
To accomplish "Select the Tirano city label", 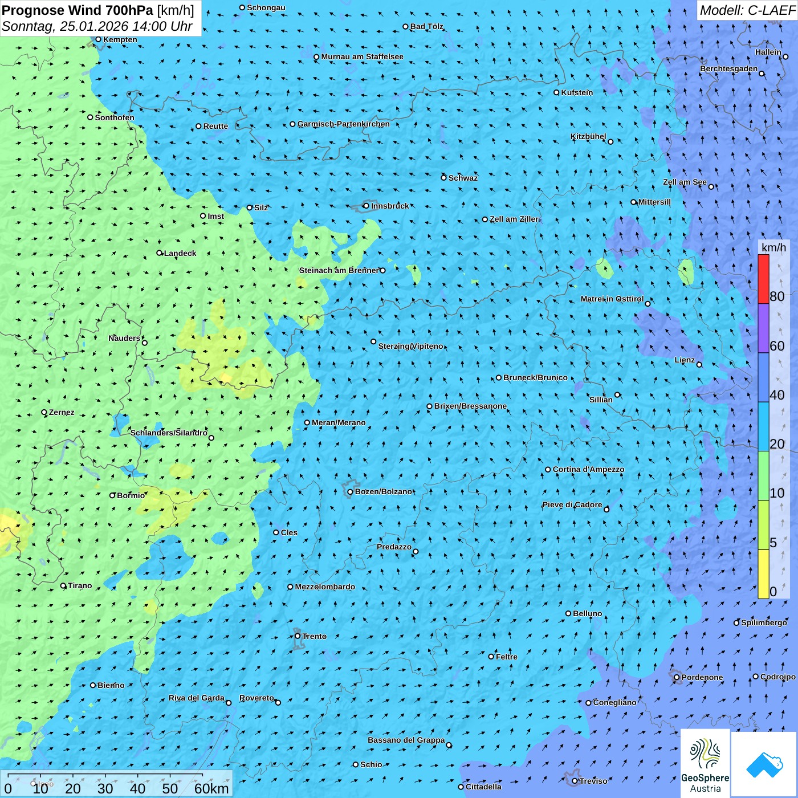I will (x=80, y=585).
